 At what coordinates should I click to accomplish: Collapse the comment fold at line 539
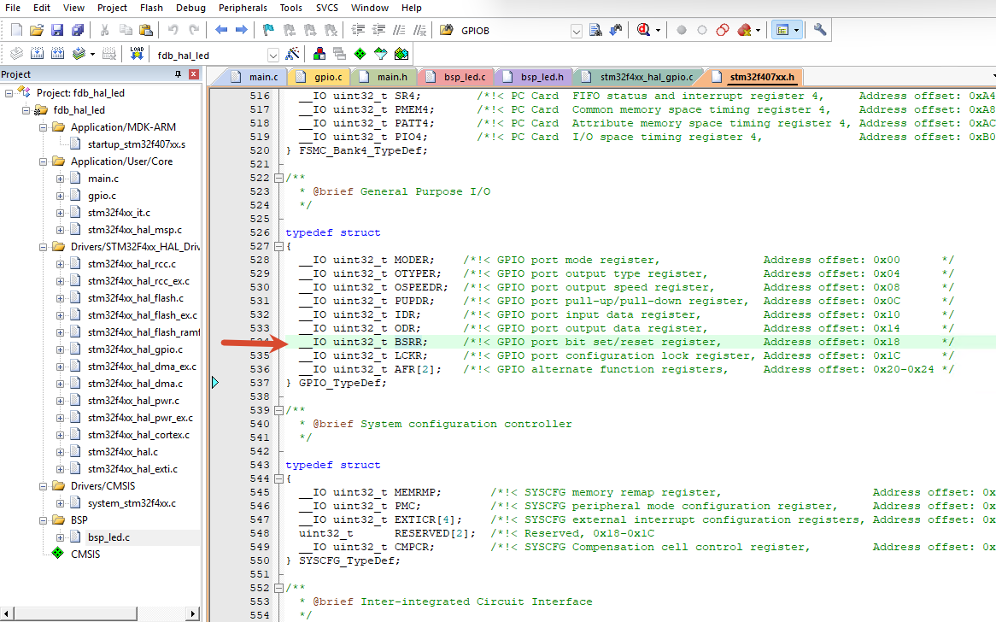pyautogui.click(x=278, y=410)
